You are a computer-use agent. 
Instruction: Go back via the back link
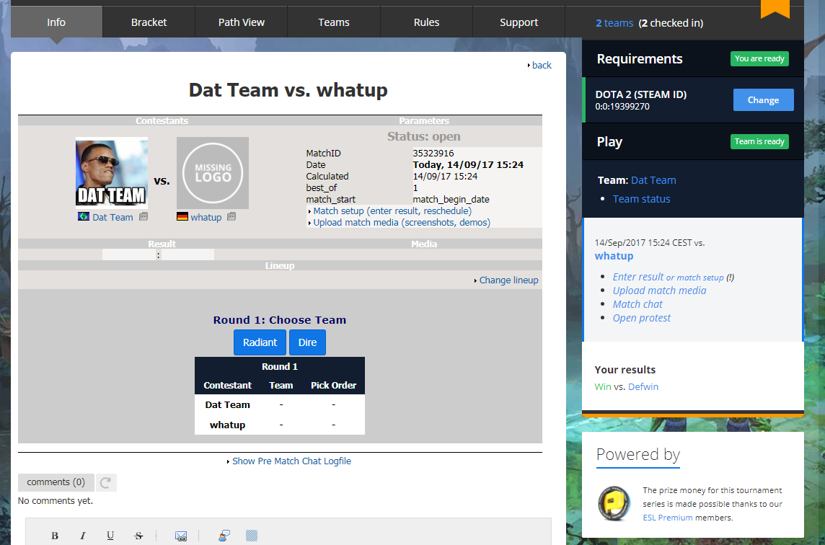[x=542, y=65]
